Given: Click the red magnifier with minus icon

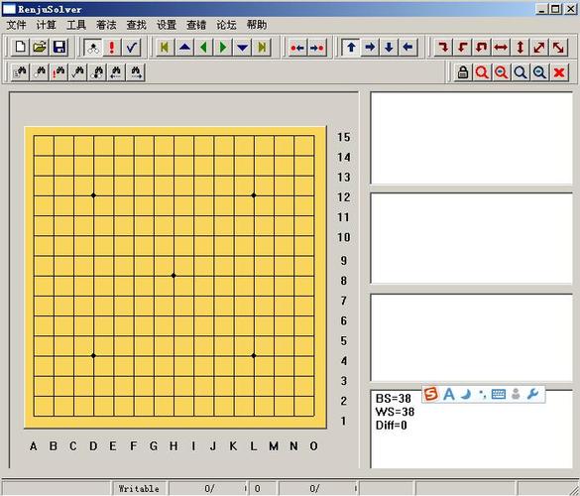Looking at the screenshot, I should (502, 72).
